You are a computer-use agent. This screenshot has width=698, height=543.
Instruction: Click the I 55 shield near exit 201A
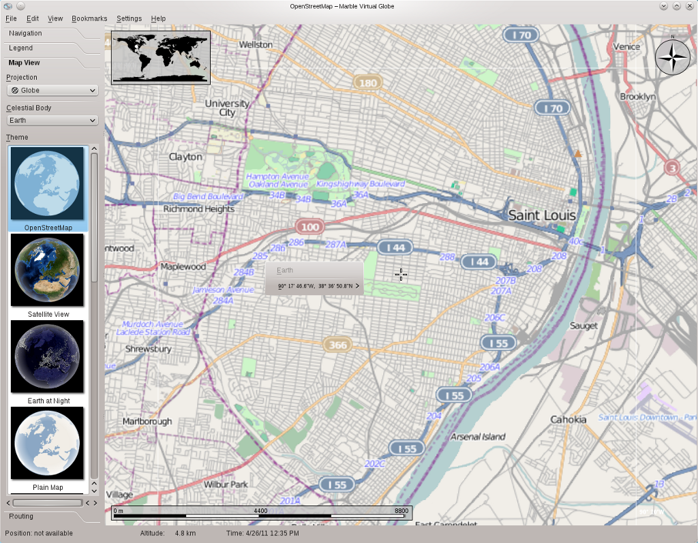tap(337, 484)
